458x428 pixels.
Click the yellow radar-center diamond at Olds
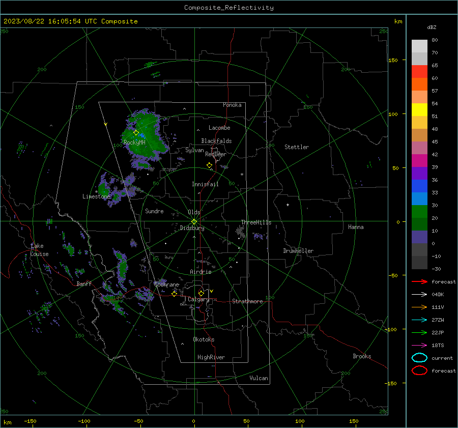[194, 222]
